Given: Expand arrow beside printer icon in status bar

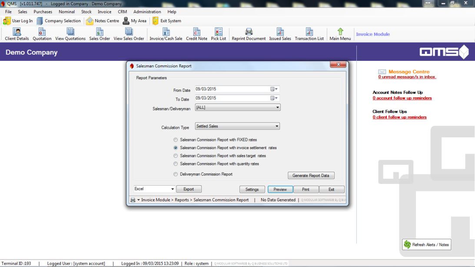Looking at the screenshot, I should [x=139, y=200].
